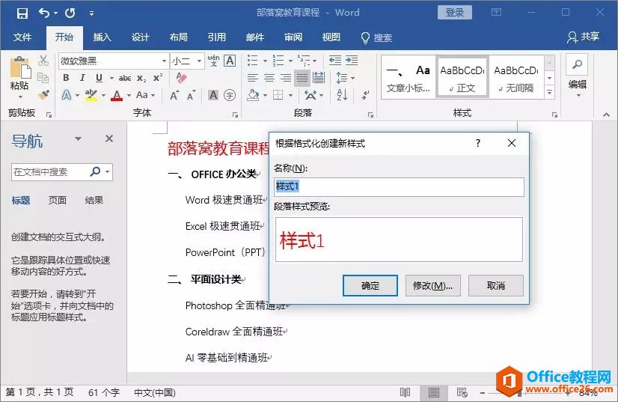The height and width of the screenshot is (402, 618).
Task: Click the Copy icon in clipboard group
Action: tap(43, 78)
